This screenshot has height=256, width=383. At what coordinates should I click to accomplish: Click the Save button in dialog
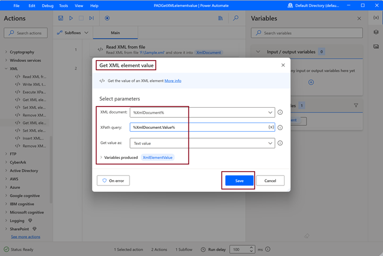point(239,181)
